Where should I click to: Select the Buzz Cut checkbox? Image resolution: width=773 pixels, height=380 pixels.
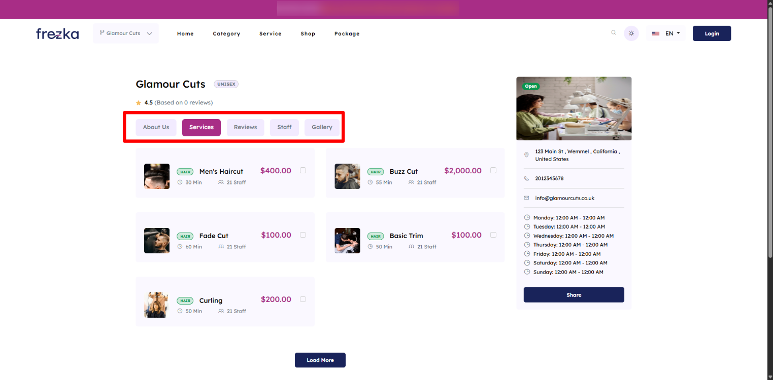click(493, 170)
